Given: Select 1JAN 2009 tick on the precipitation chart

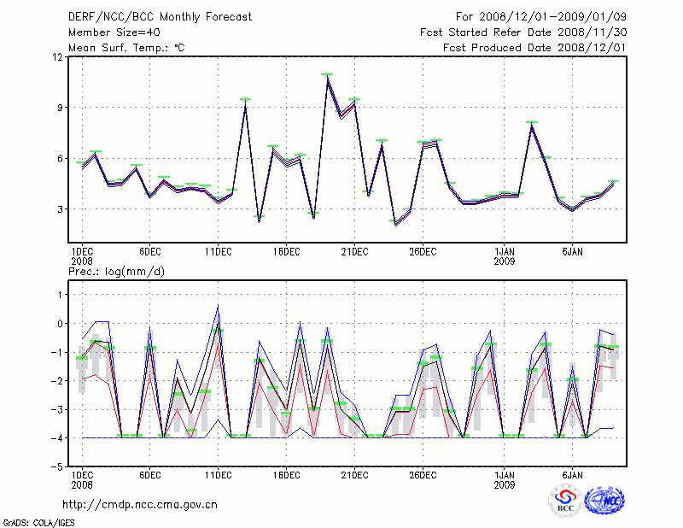Looking at the screenshot, I should (505, 478).
